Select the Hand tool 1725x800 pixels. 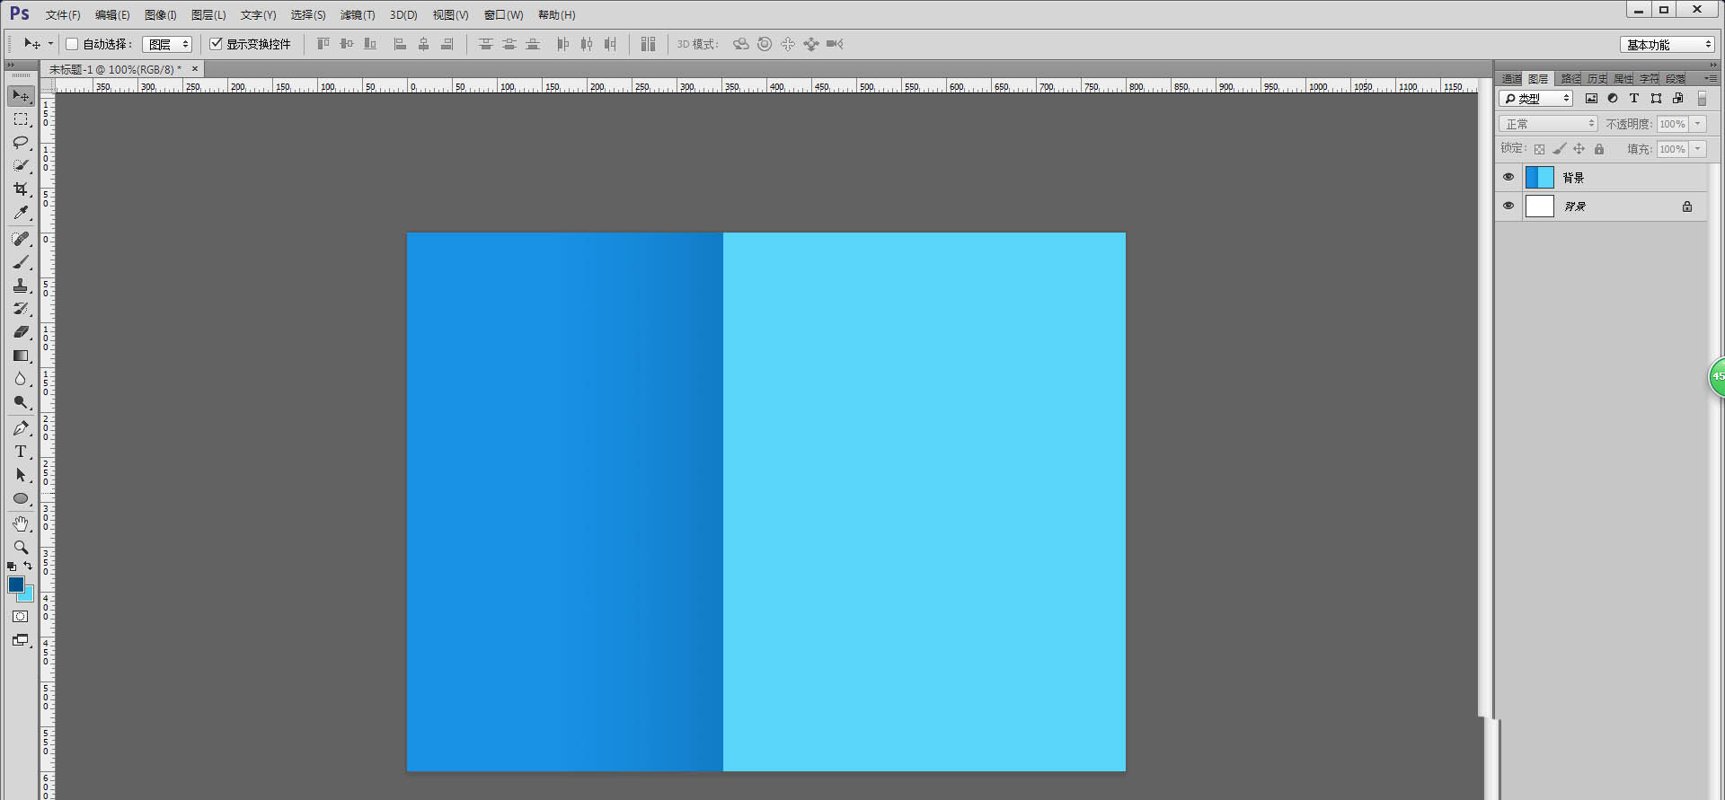(21, 523)
